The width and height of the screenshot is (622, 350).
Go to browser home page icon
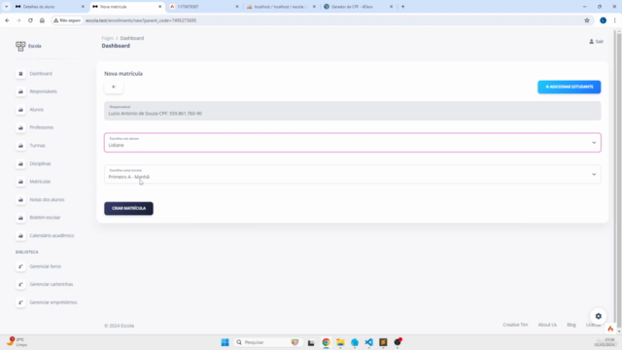[x=42, y=20]
